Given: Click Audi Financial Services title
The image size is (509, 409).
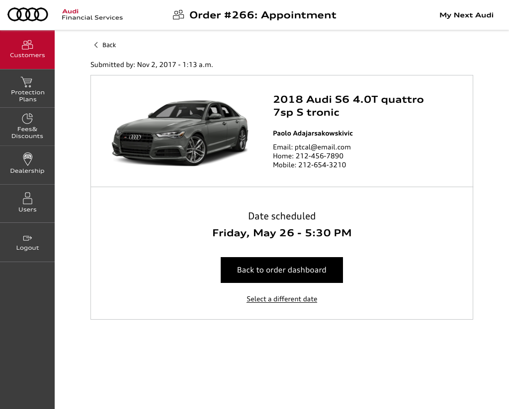Looking at the screenshot, I should pyautogui.click(x=92, y=14).
